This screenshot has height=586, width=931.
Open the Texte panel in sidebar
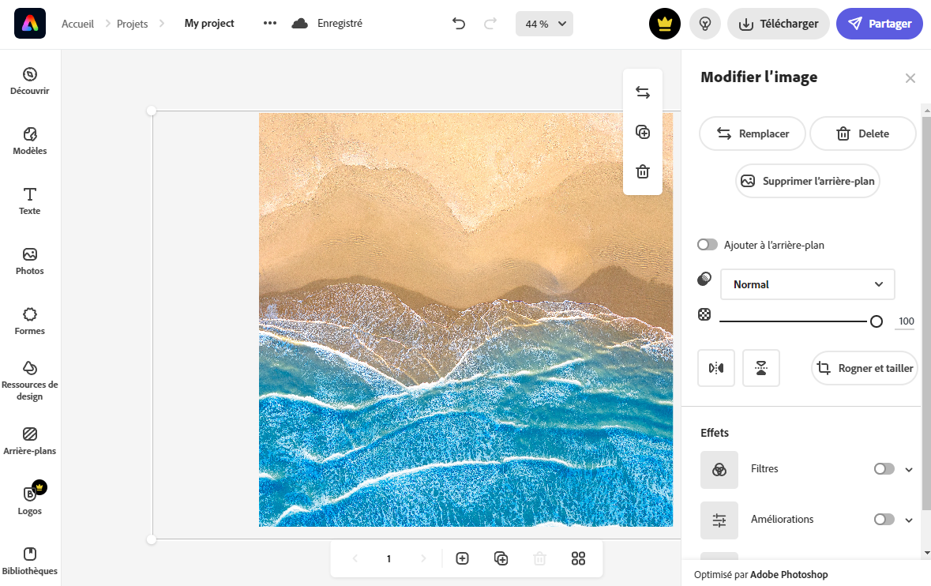pos(30,201)
